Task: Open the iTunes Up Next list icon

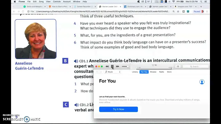Action: (178, 66)
